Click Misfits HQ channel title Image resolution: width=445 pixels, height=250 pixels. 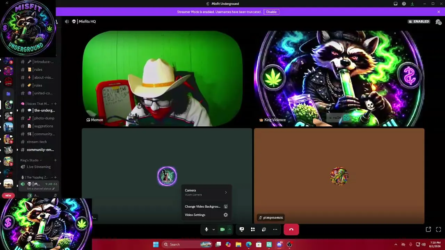pos(87,22)
